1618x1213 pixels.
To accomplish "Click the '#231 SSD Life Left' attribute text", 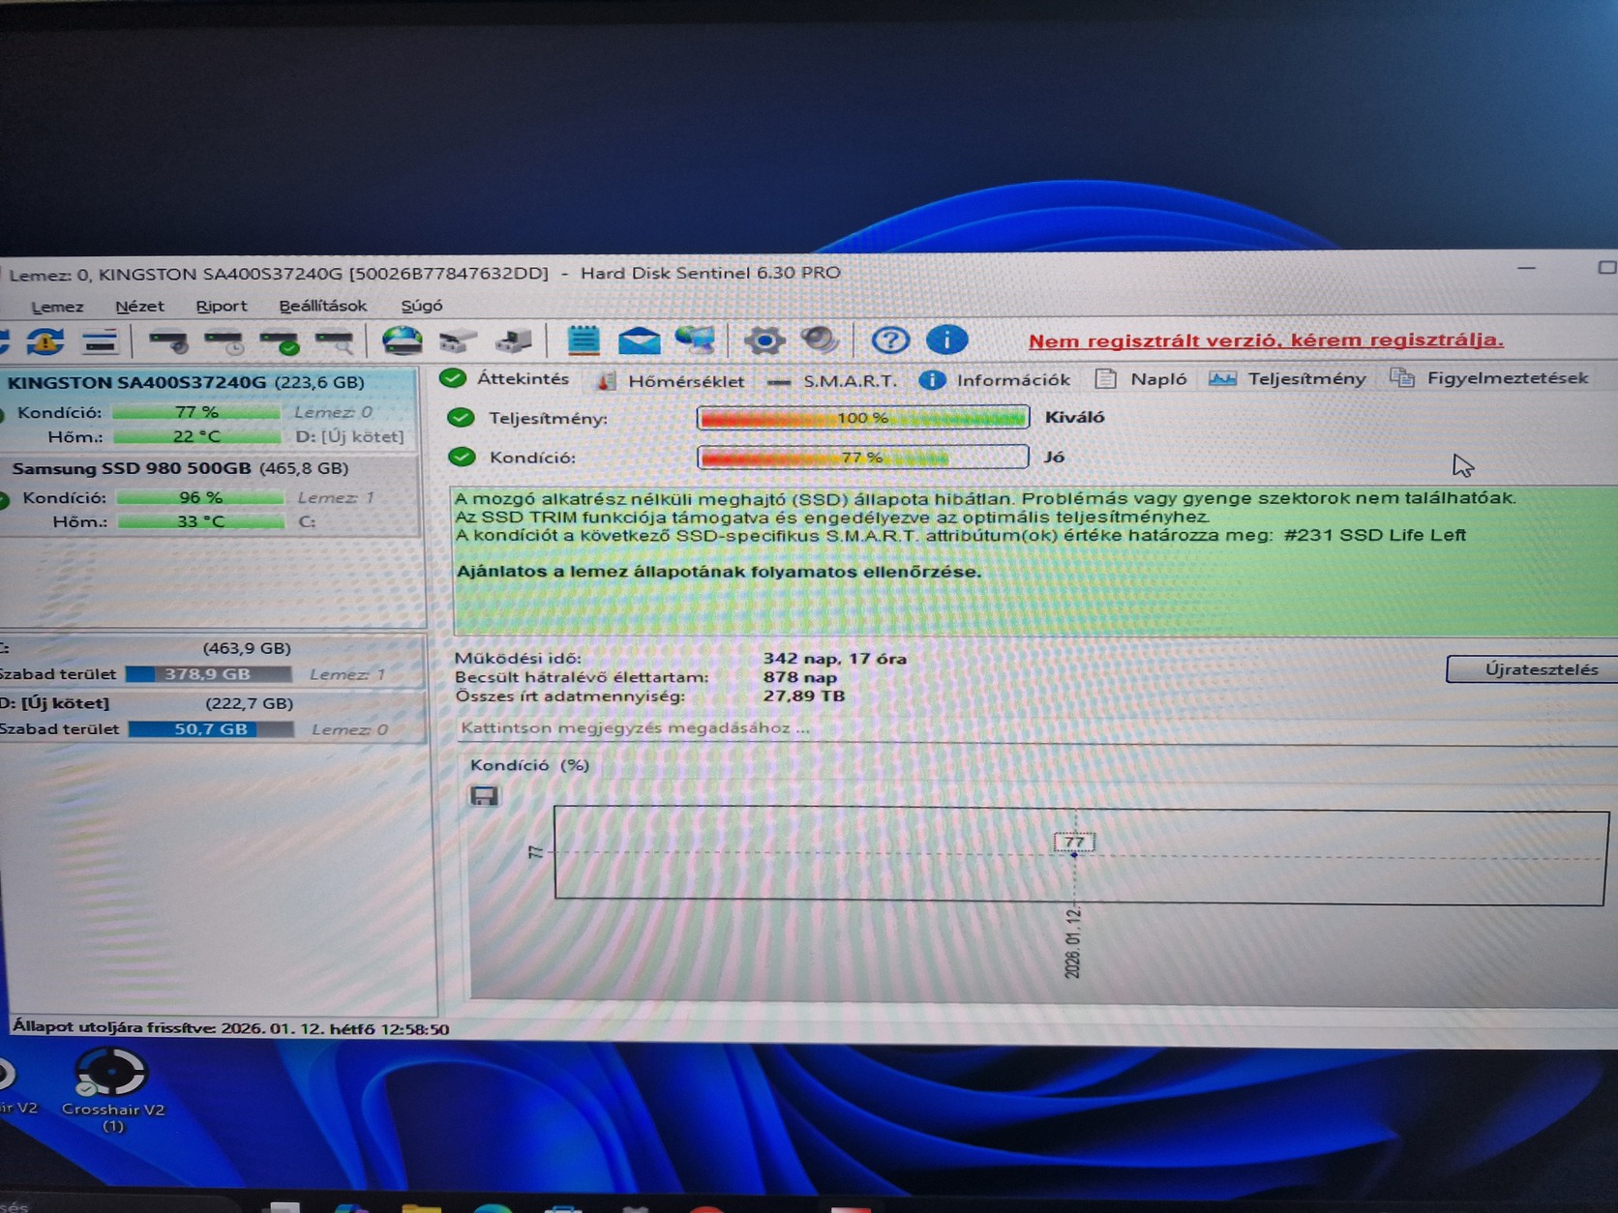I will tap(1375, 535).
